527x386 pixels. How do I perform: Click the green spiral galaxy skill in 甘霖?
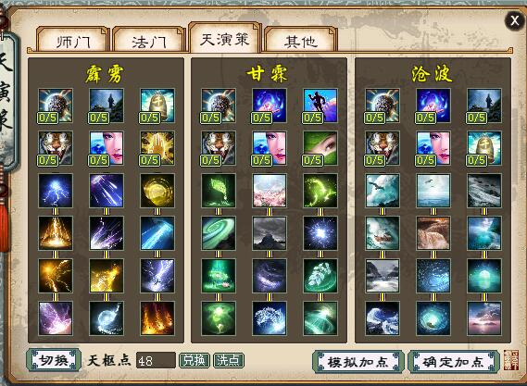219,233
